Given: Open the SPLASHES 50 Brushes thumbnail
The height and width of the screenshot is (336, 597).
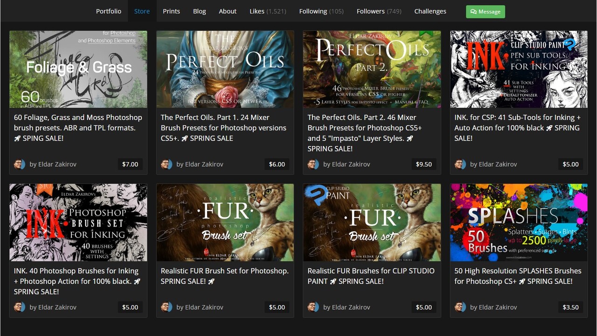Looking at the screenshot, I should [519, 222].
